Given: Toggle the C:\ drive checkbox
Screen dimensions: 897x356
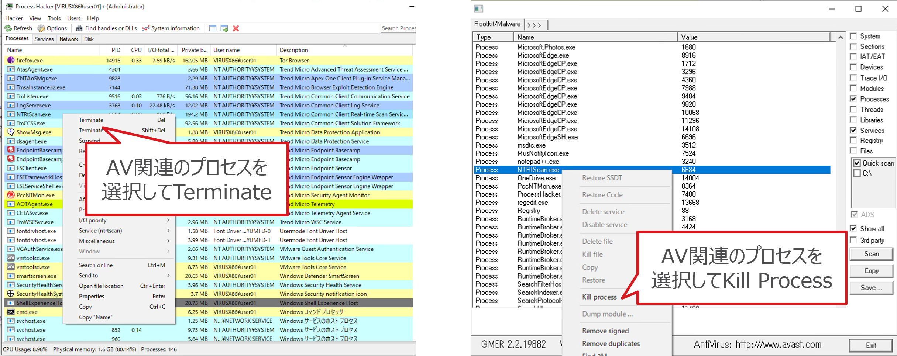Looking at the screenshot, I should [x=857, y=173].
